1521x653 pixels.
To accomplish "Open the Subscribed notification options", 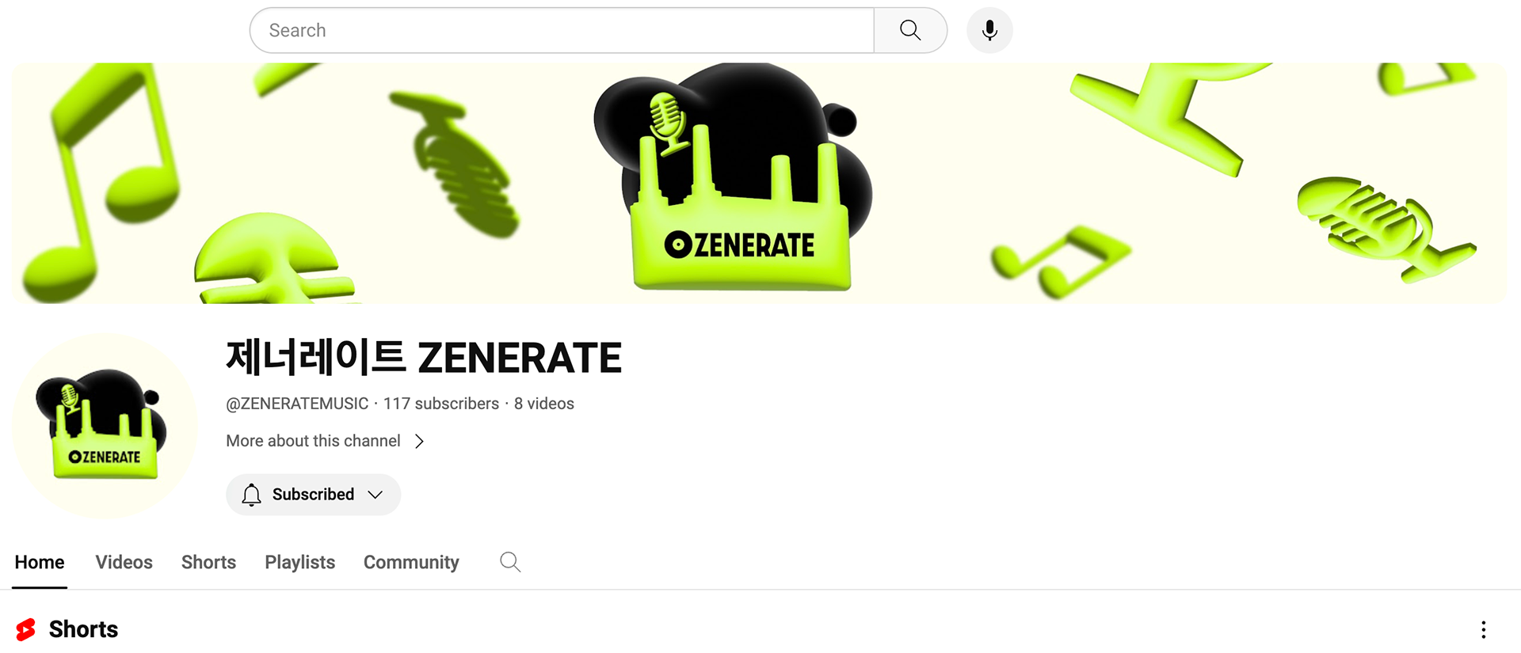I will 313,495.
